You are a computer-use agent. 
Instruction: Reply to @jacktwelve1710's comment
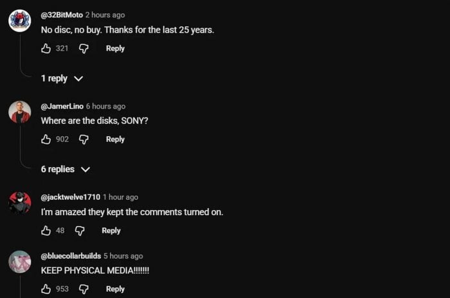(x=111, y=231)
